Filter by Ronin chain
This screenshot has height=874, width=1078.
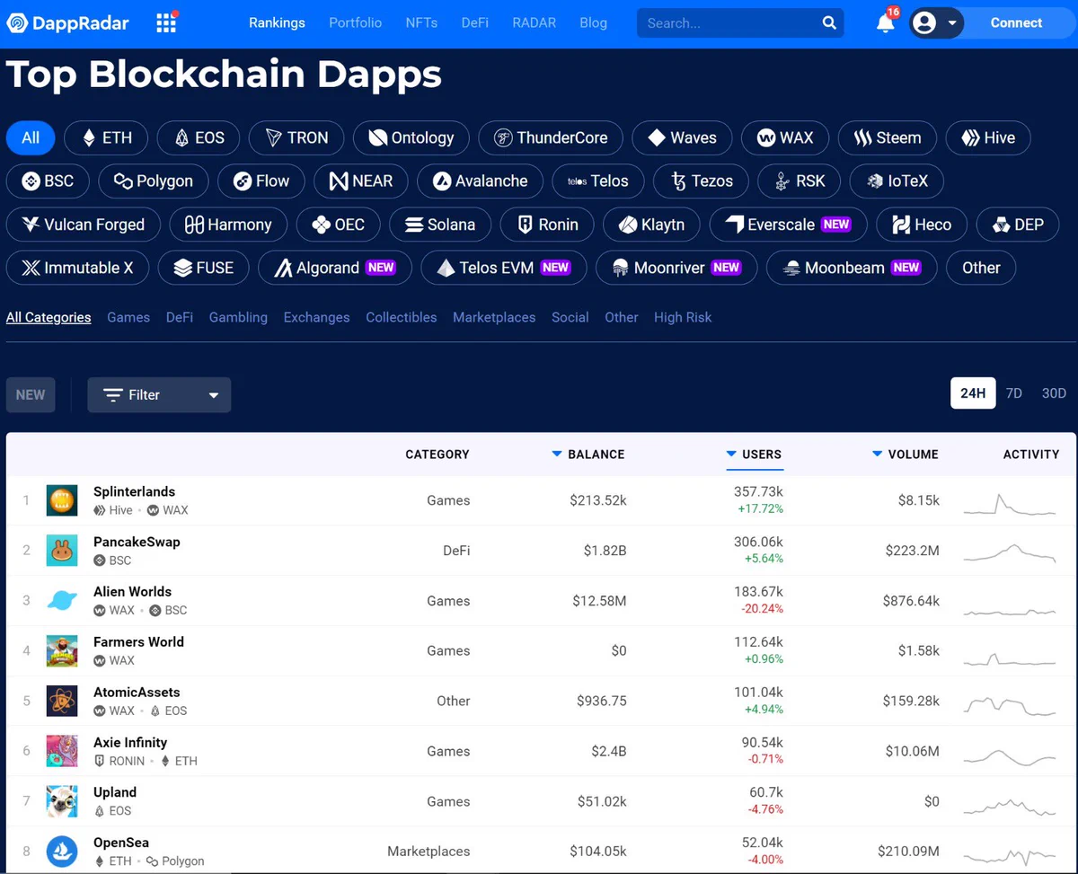coord(547,225)
